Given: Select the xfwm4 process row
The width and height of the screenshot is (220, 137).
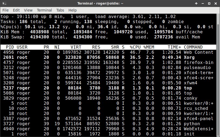Looking at the screenshot, I should 108,83.
